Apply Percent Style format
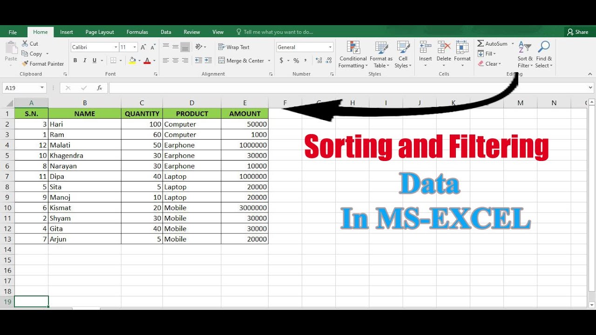 (296, 60)
